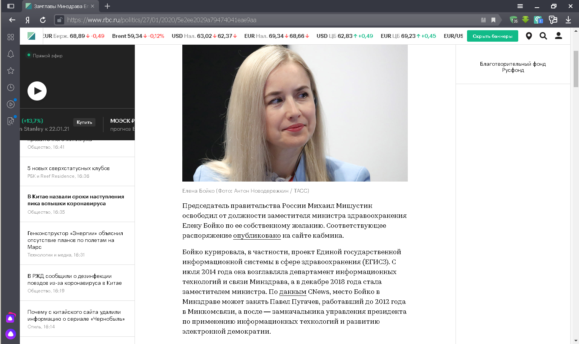Click the 'МОЭСК' forecast item in the widget
The width and height of the screenshot is (579, 344).
[x=122, y=125]
